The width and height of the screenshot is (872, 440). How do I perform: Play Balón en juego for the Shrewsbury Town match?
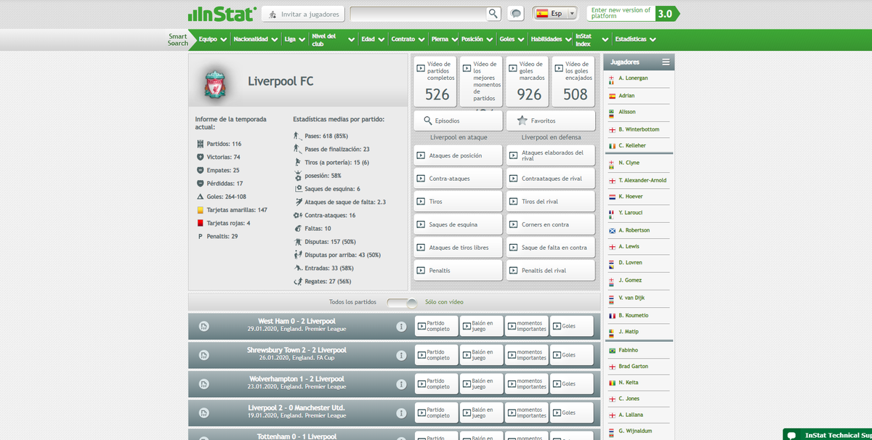482,355
